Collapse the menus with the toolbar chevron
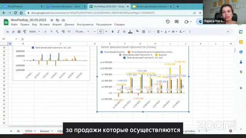Image resolution: width=246 pixels, height=138 pixels. 228,31
